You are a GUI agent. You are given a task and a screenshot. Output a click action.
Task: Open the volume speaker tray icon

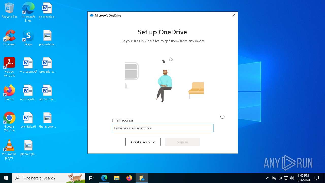click(x=292, y=178)
